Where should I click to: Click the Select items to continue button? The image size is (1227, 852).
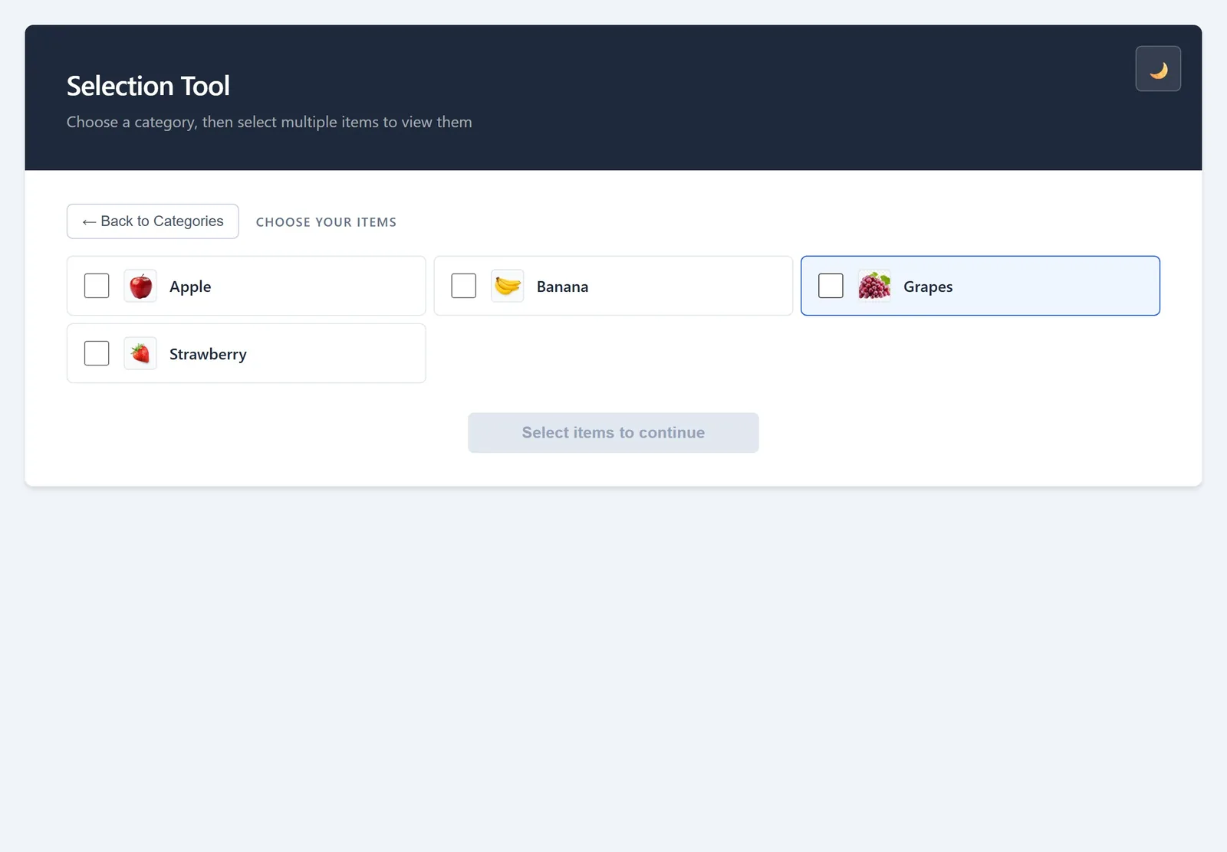613,433
